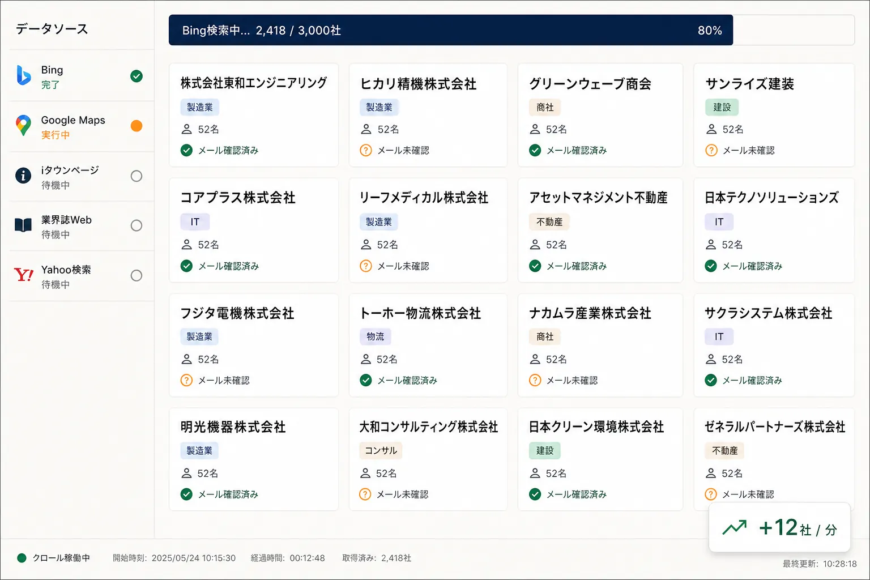Click メール未確認 on ゼネラルパートナーズ株式会社 card
The width and height of the screenshot is (870, 580).
(x=748, y=494)
